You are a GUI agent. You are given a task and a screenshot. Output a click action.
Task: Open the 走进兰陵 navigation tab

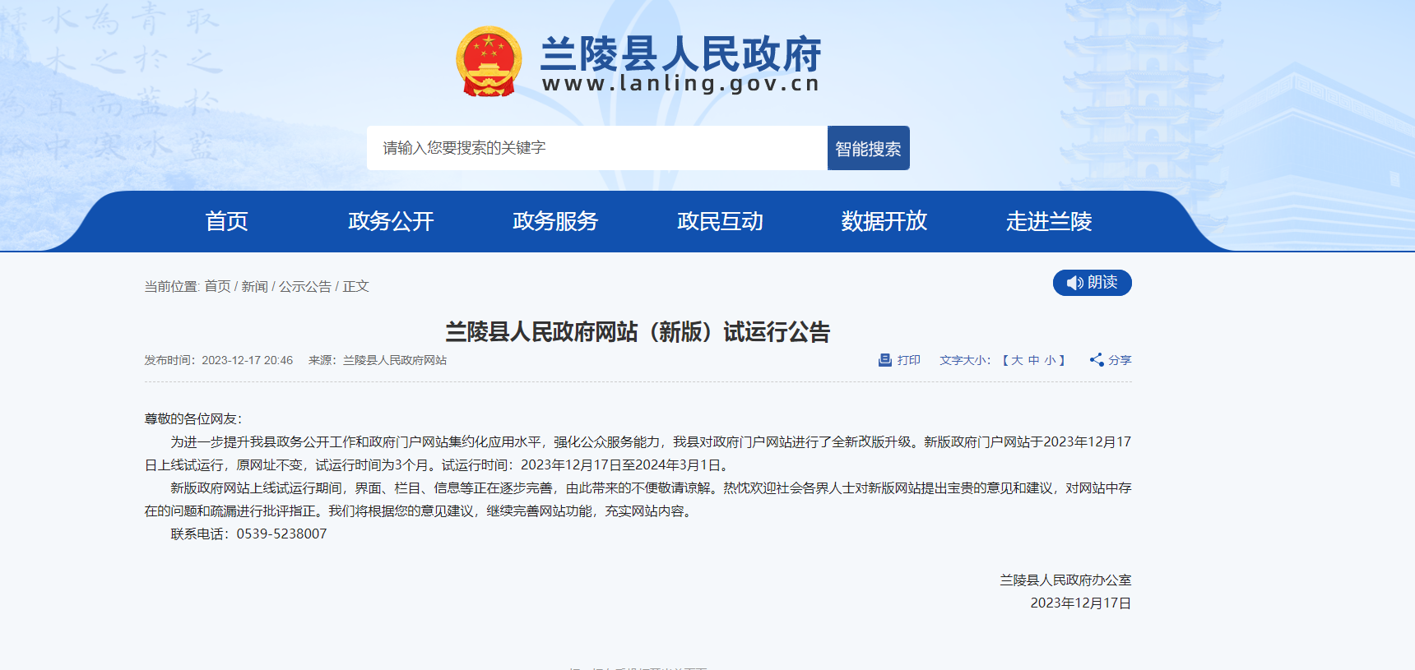(x=1049, y=221)
